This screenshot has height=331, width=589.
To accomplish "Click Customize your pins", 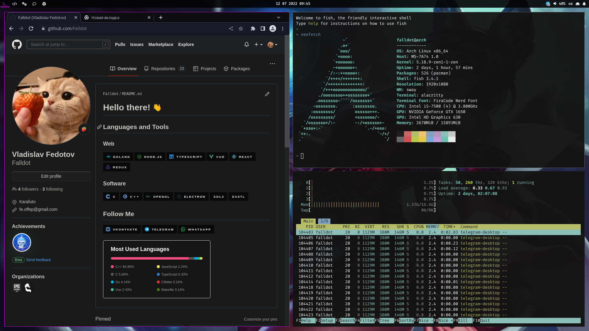I will [x=260, y=319].
